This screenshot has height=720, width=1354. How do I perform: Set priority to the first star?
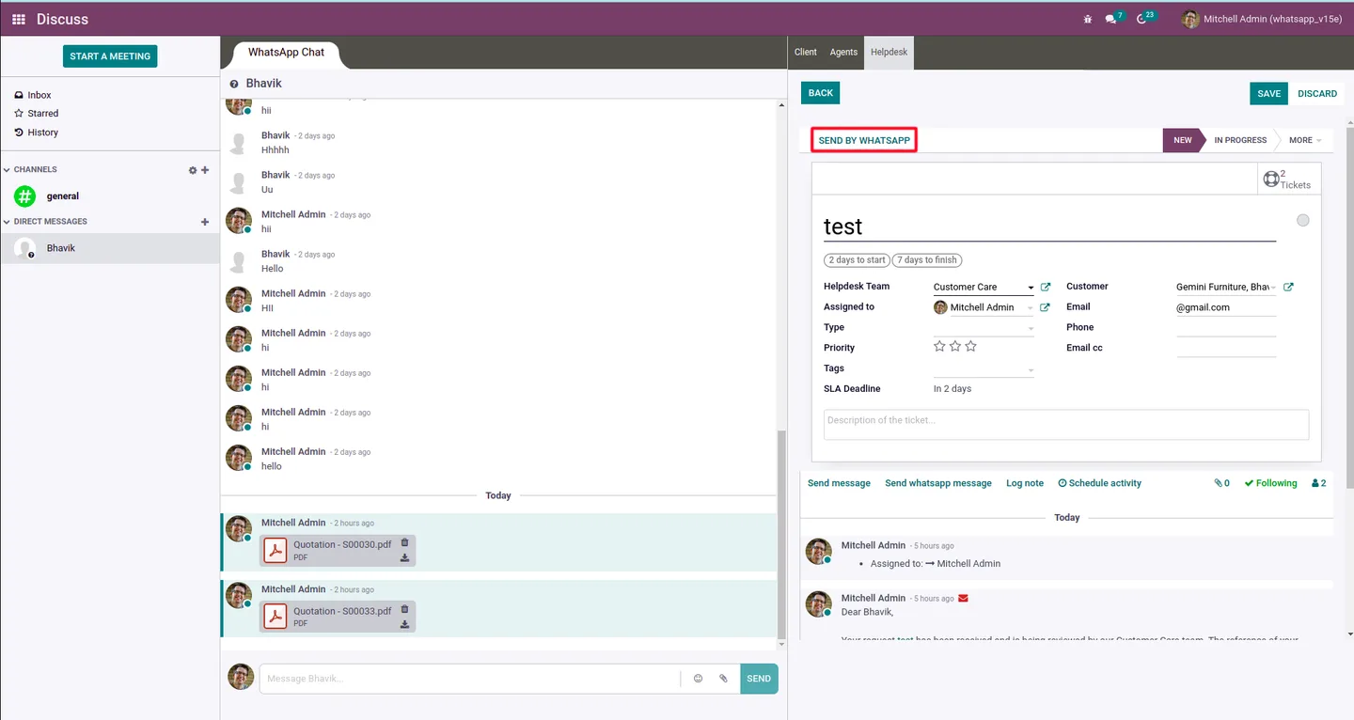click(939, 347)
